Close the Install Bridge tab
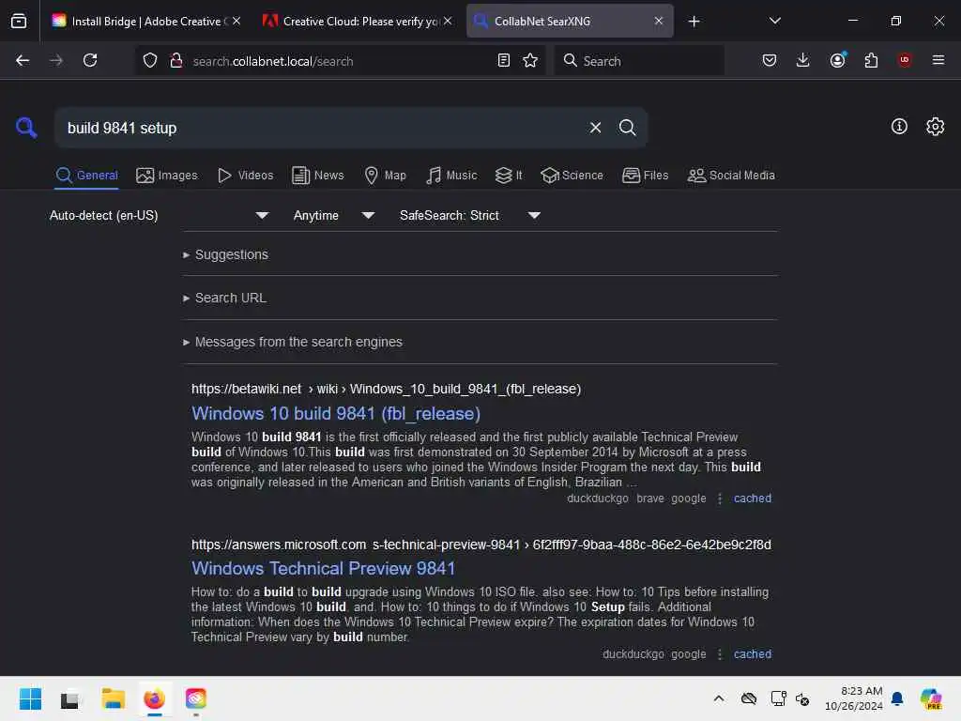 click(236, 21)
